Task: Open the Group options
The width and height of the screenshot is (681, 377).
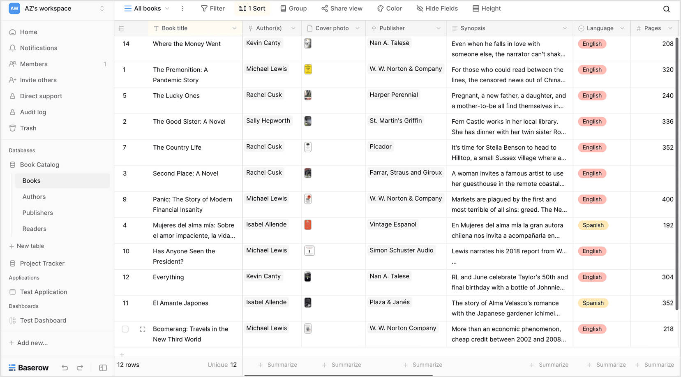Action: click(293, 9)
